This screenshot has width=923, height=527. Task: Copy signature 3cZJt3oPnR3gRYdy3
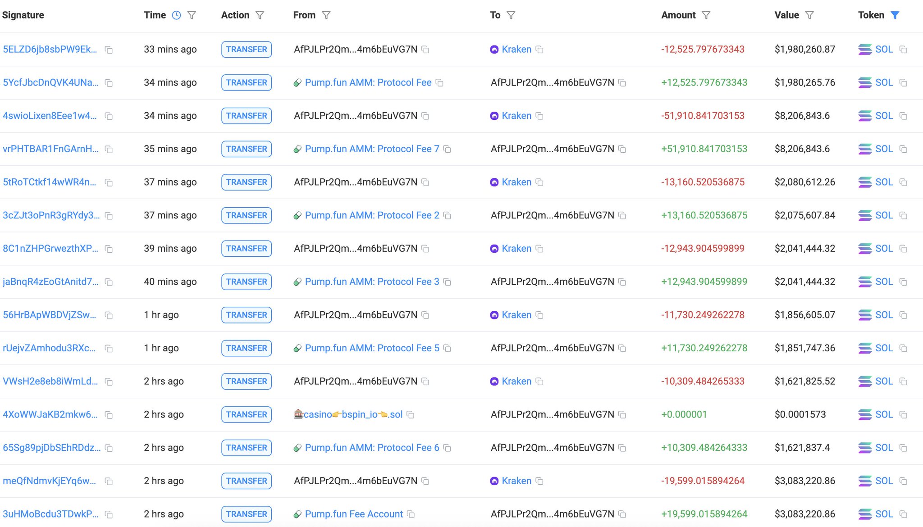[109, 216]
